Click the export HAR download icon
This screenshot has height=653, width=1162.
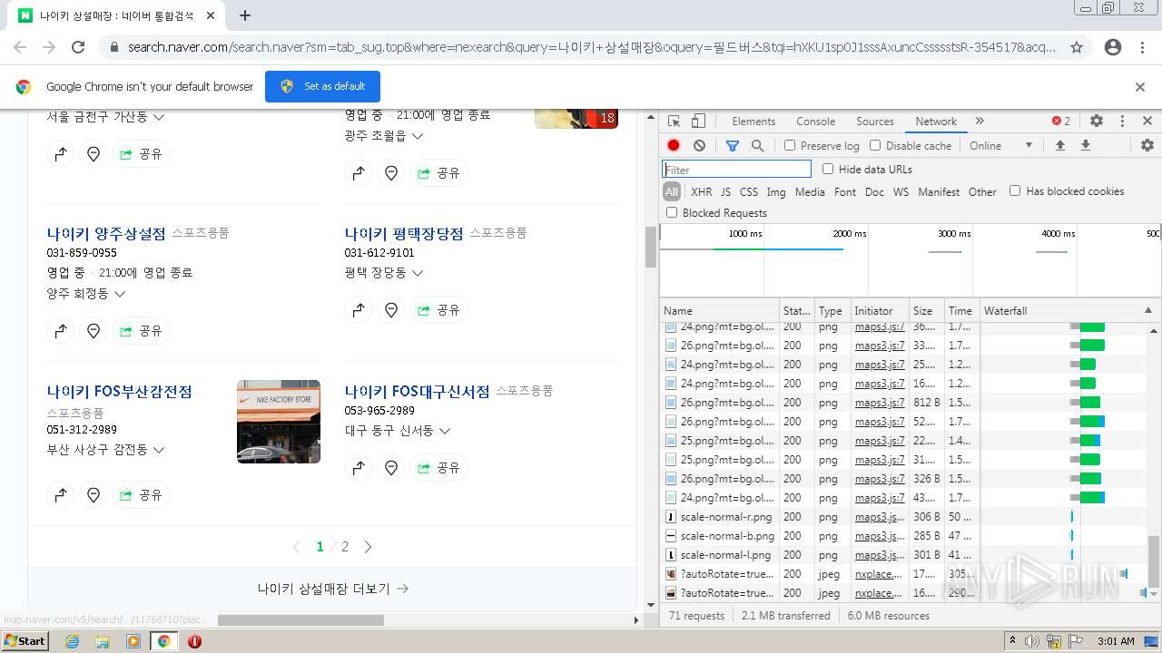[1085, 145]
